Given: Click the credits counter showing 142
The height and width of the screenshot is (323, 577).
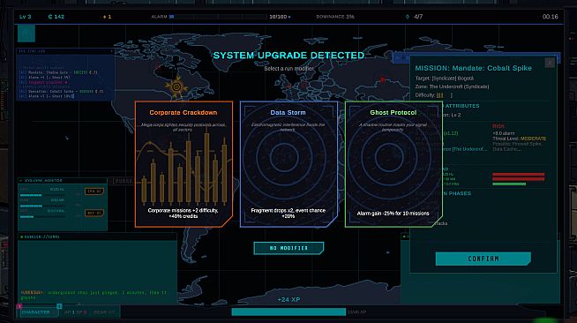Looking at the screenshot, I should pos(56,17).
